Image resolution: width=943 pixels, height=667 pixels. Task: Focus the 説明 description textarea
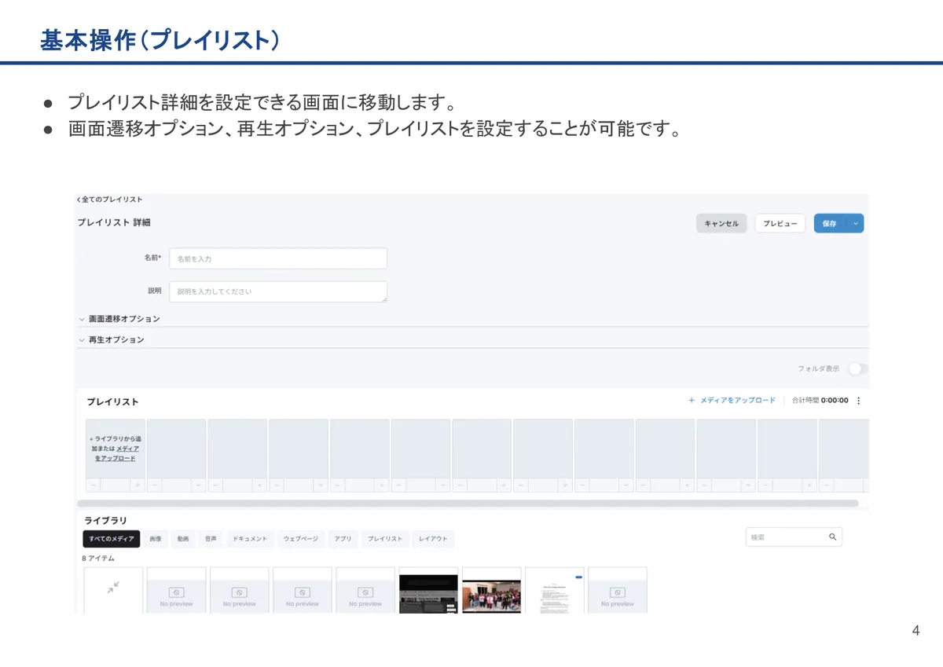[278, 291]
